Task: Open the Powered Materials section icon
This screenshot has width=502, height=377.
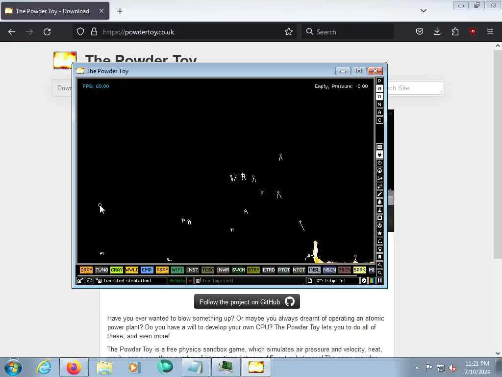Action: point(379,162)
